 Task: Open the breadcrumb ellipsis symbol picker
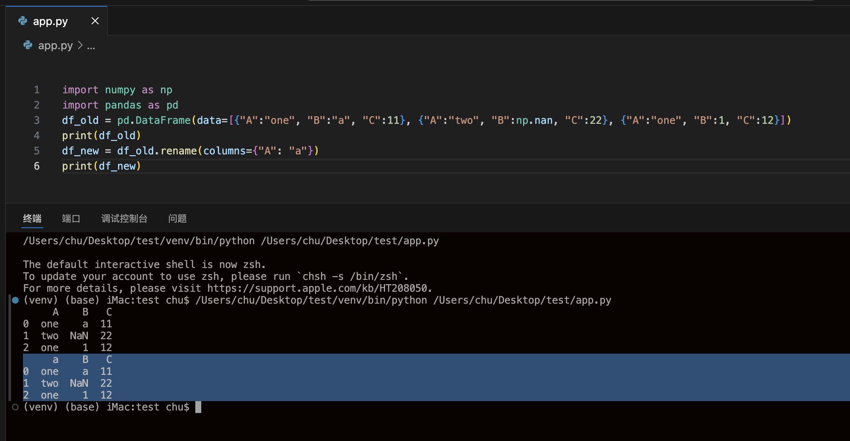[91, 46]
